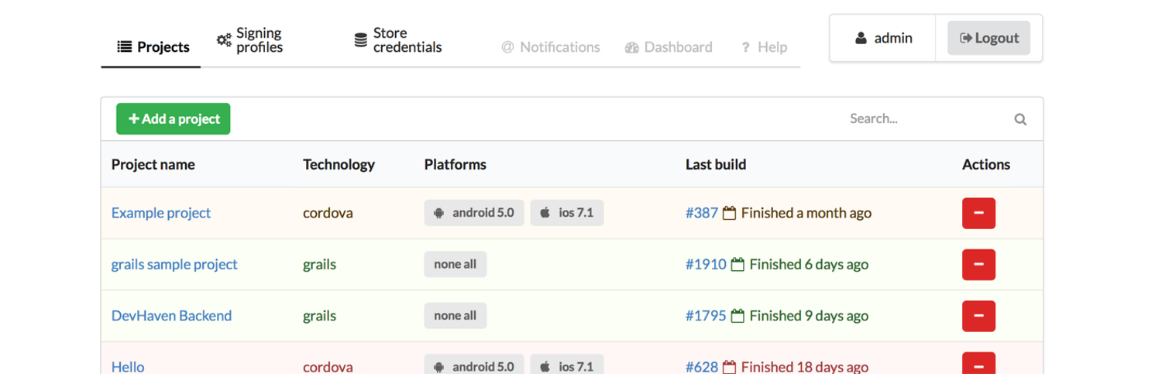Image resolution: width=1162 pixels, height=387 pixels.
Task: Click cordova in Example project row
Action: click(328, 213)
